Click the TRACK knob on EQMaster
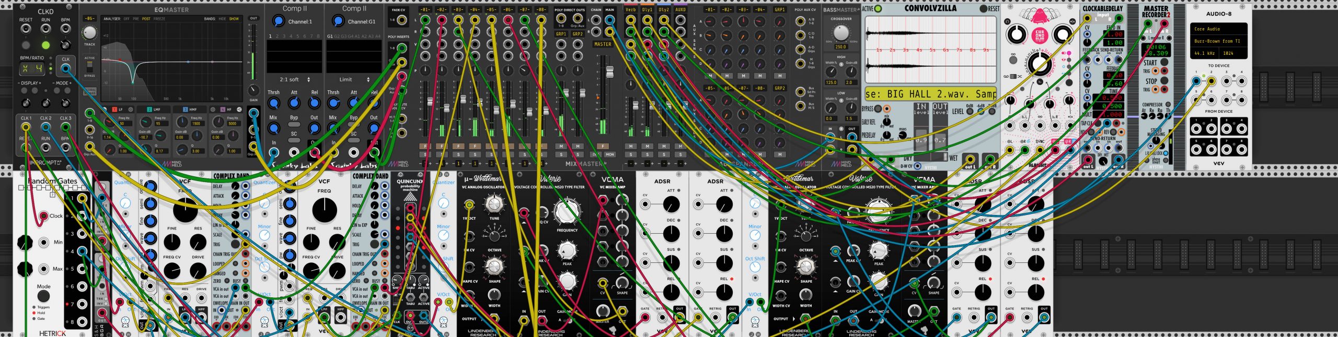The height and width of the screenshot is (337, 1338). coord(90,33)
